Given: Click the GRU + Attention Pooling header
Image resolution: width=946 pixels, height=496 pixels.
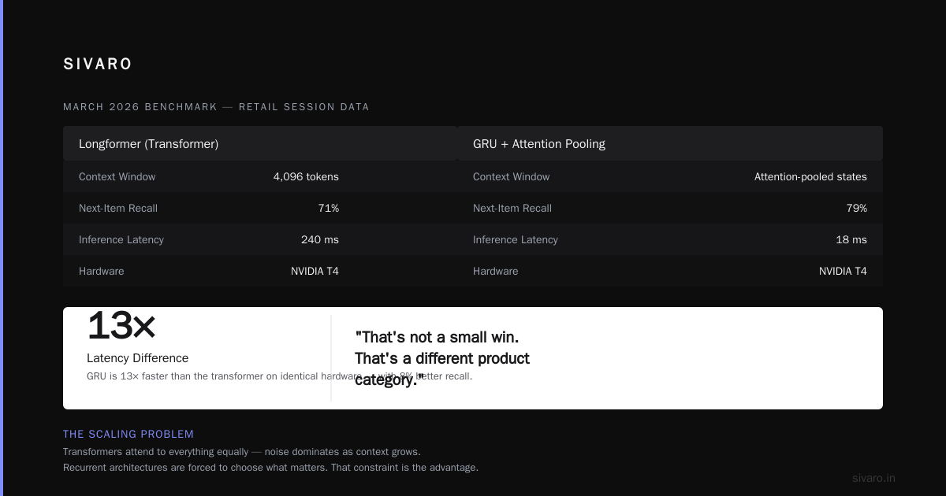Looking at the screenshot, I should [670, 144].
